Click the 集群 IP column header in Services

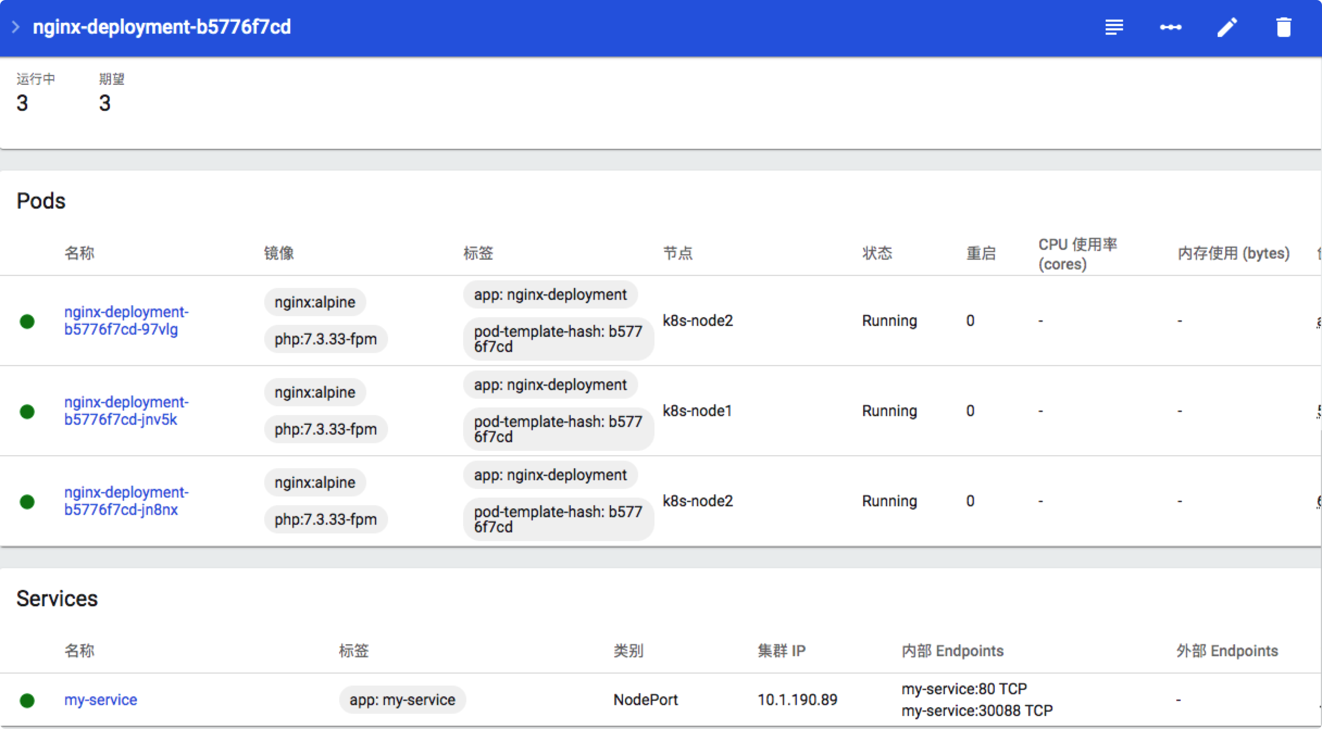point(781,651)
